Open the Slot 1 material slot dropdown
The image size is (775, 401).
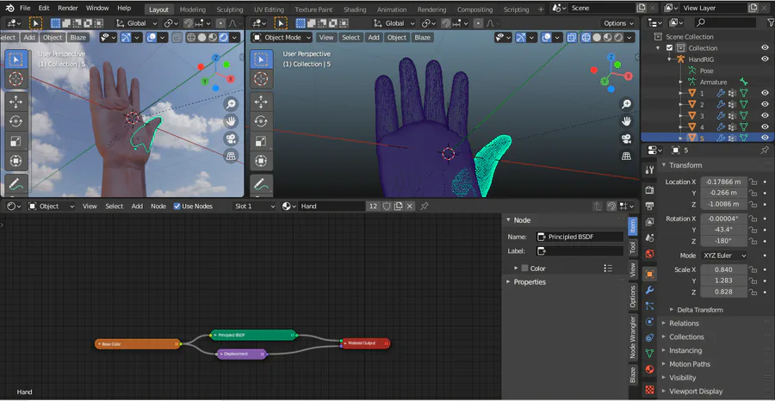pyautogui.click(x=254, y=206)
